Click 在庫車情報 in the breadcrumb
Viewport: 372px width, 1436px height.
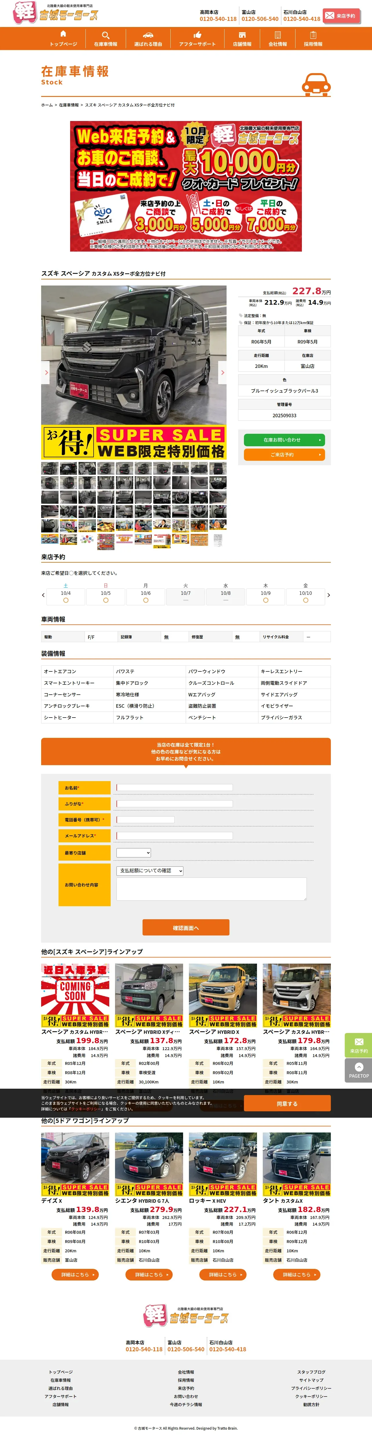pos(69,105)
